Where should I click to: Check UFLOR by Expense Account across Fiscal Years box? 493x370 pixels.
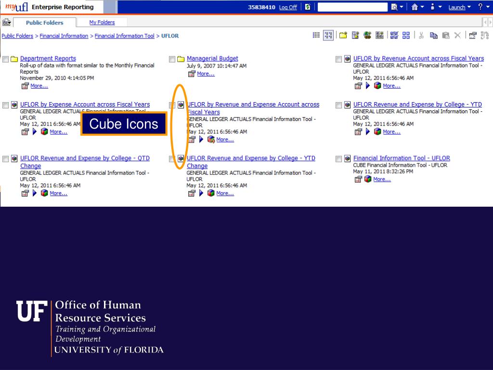(5, 105)
